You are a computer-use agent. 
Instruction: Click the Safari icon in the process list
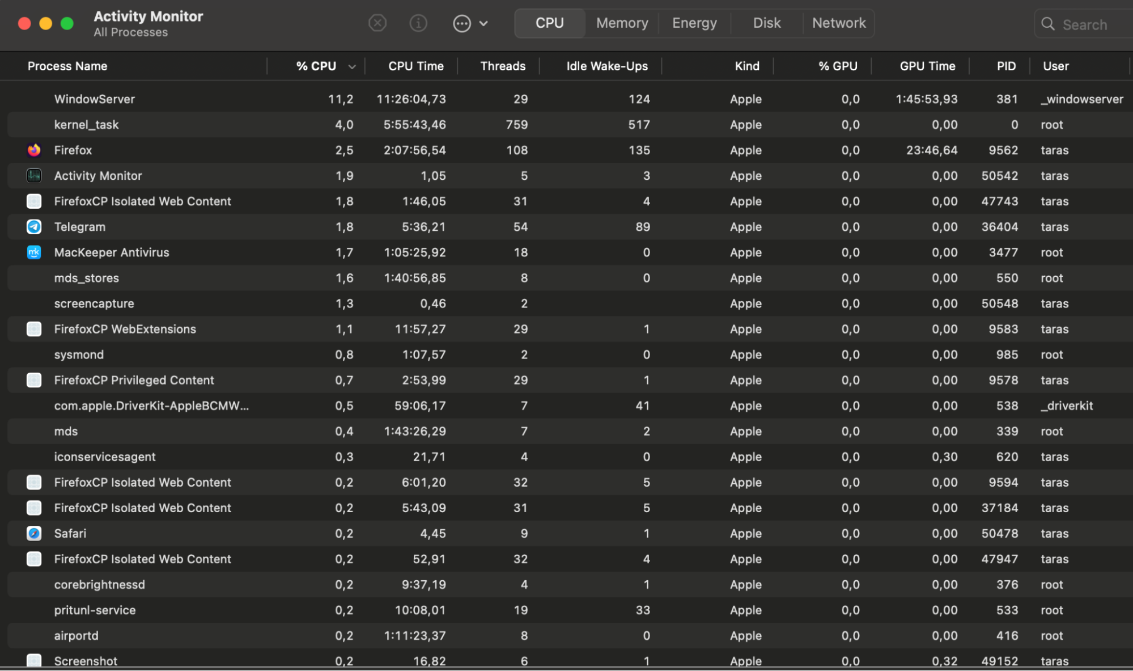point(34,533)
